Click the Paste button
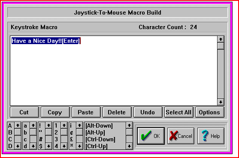239x158 pixels. point(86,112)
